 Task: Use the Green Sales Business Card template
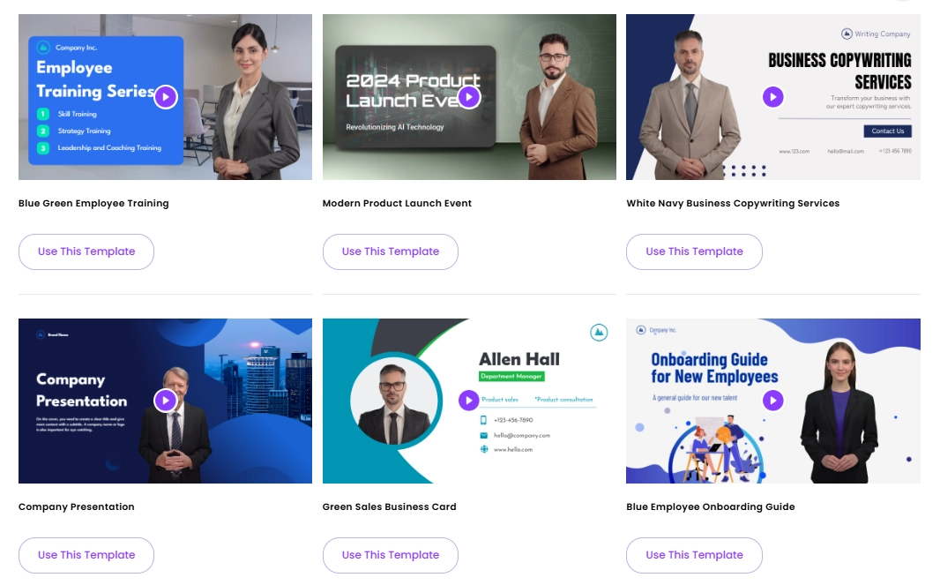click(391, 555)
